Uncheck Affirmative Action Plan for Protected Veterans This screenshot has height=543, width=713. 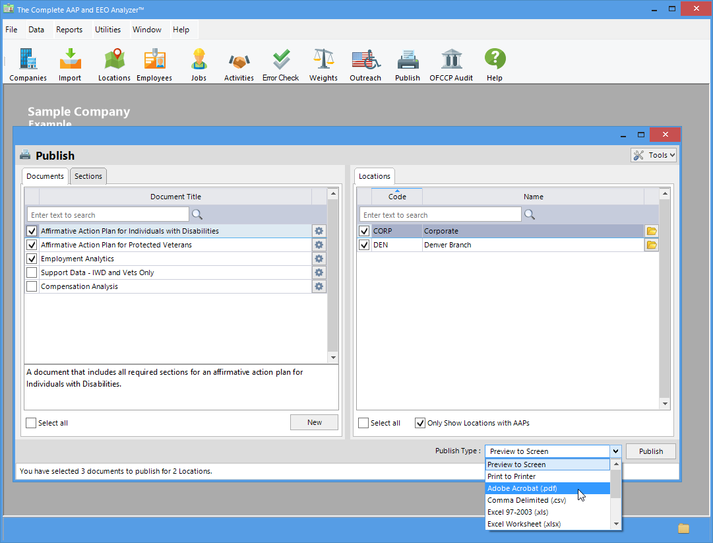pyautogui.click(x=32, y=245)
